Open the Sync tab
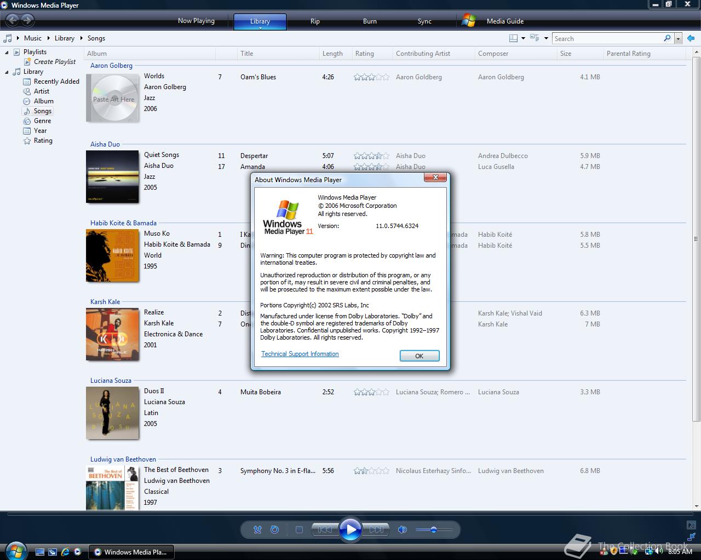Screen dimensions: 701x560 click(x=424, y=21)
